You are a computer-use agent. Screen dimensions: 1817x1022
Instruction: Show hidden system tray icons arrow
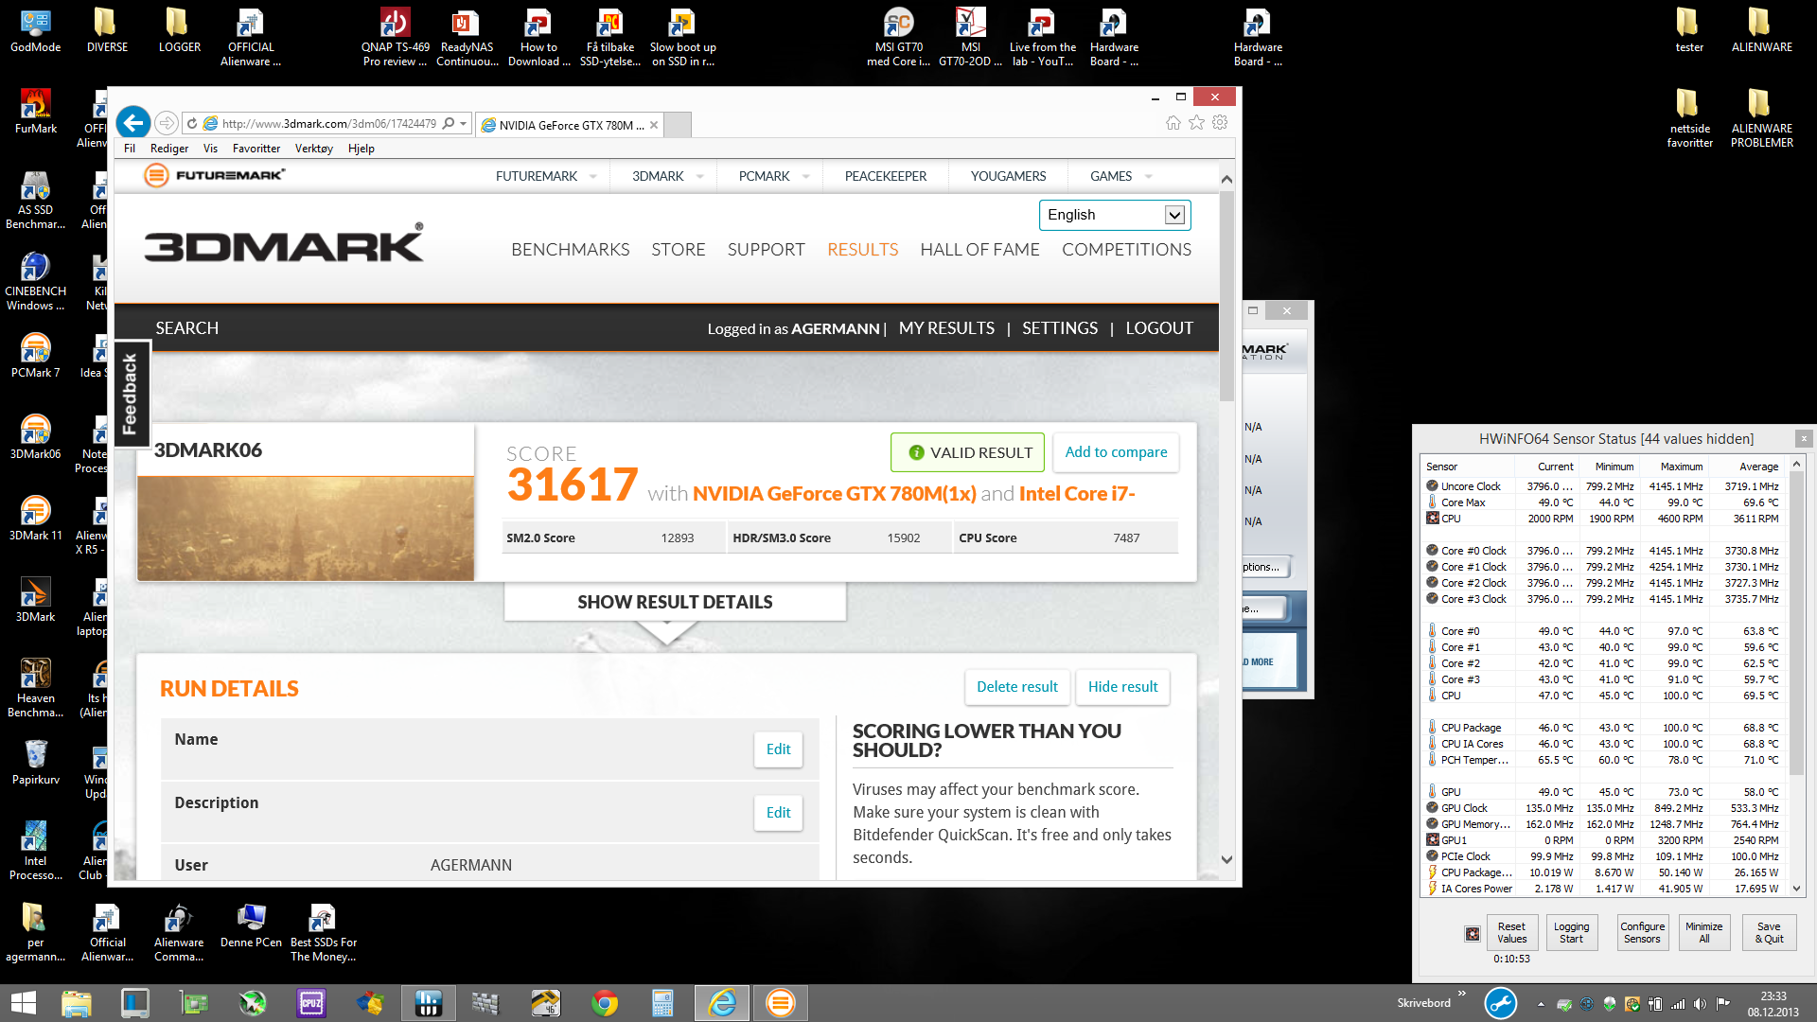coord(1541,1004)
